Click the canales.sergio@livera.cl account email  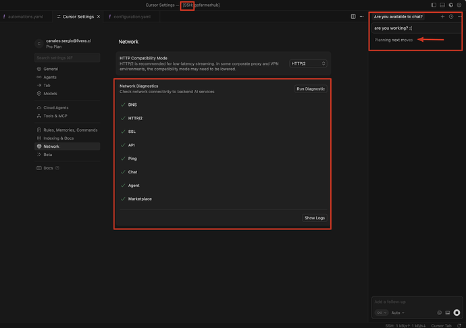(68, 40)
